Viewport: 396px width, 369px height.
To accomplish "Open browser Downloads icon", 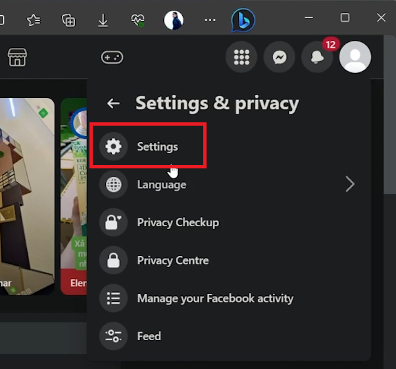I will click(x=103, y=20).
